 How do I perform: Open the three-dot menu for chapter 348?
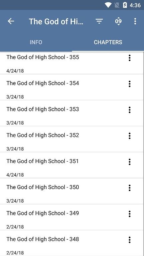coord(129,240)
